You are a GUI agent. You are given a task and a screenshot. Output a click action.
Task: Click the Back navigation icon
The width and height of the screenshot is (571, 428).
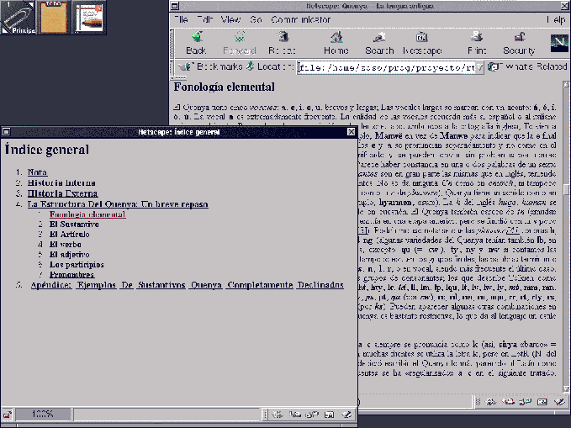pos(196,41)
